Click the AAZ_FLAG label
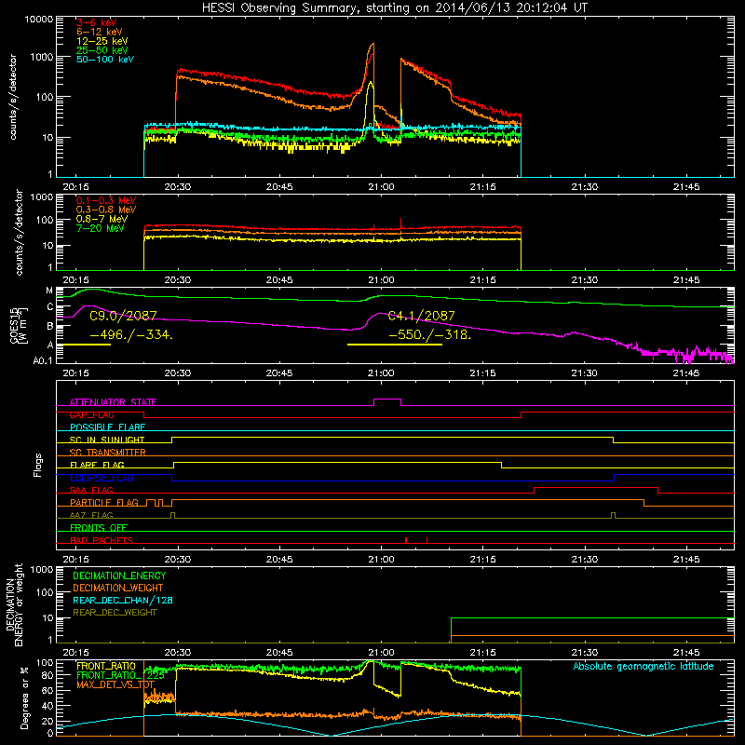This screenshot has height=745, width=745. point(91,515)
